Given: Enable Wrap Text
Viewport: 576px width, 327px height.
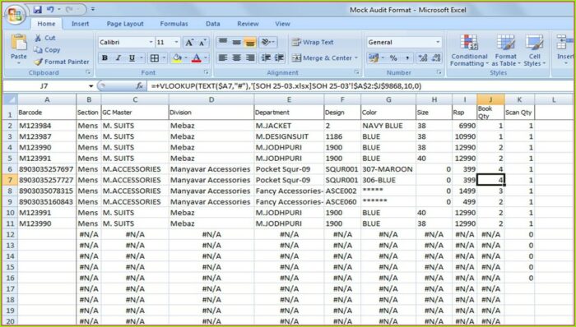Looking at the screenshot, I should tap(313, 43).
